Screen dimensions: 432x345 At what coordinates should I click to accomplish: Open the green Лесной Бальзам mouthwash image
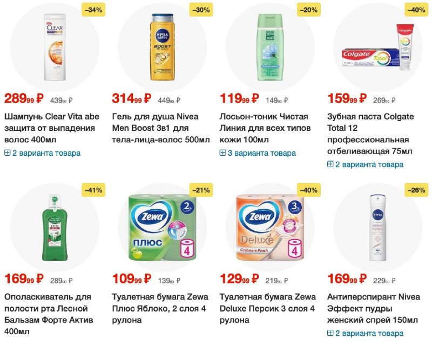pyautogui.click(x=55, y=227)
